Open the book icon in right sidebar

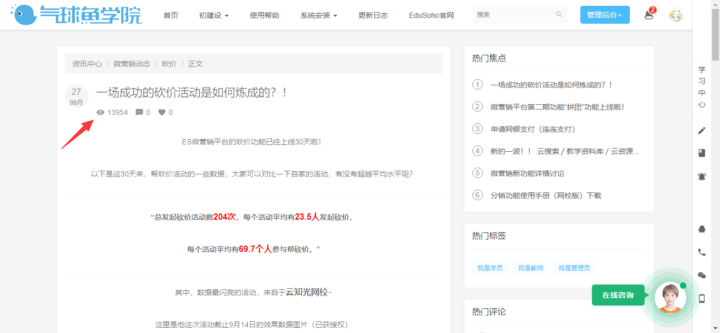click(702, 153)
